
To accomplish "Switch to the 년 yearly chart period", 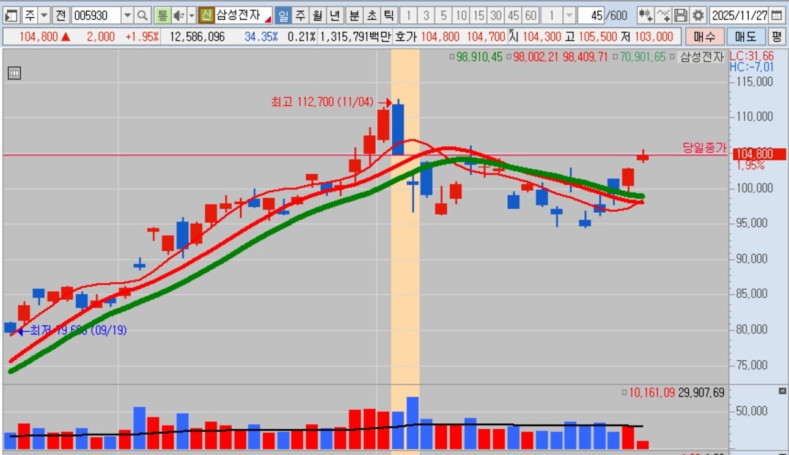I will (x=335, y=15).
